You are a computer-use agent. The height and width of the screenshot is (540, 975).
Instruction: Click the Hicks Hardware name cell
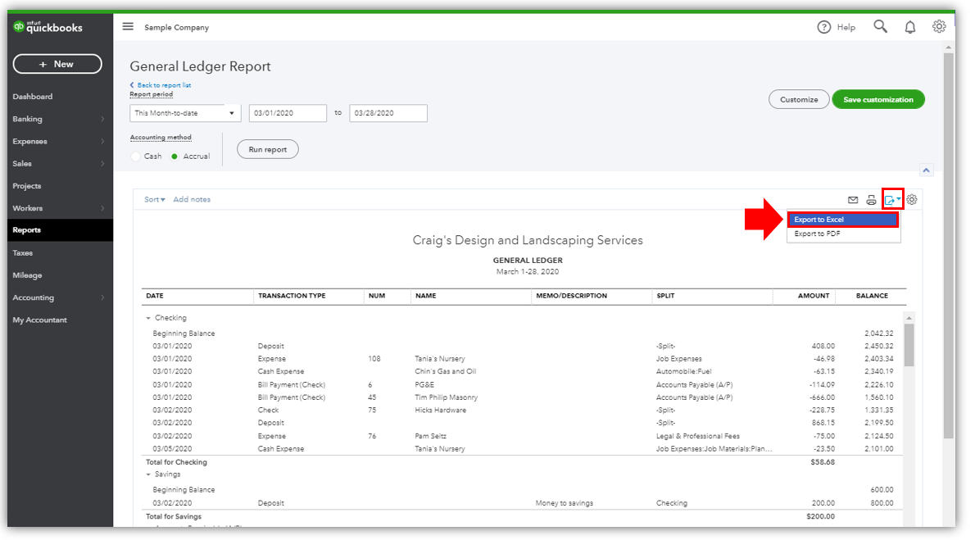[x=441, y=411]
